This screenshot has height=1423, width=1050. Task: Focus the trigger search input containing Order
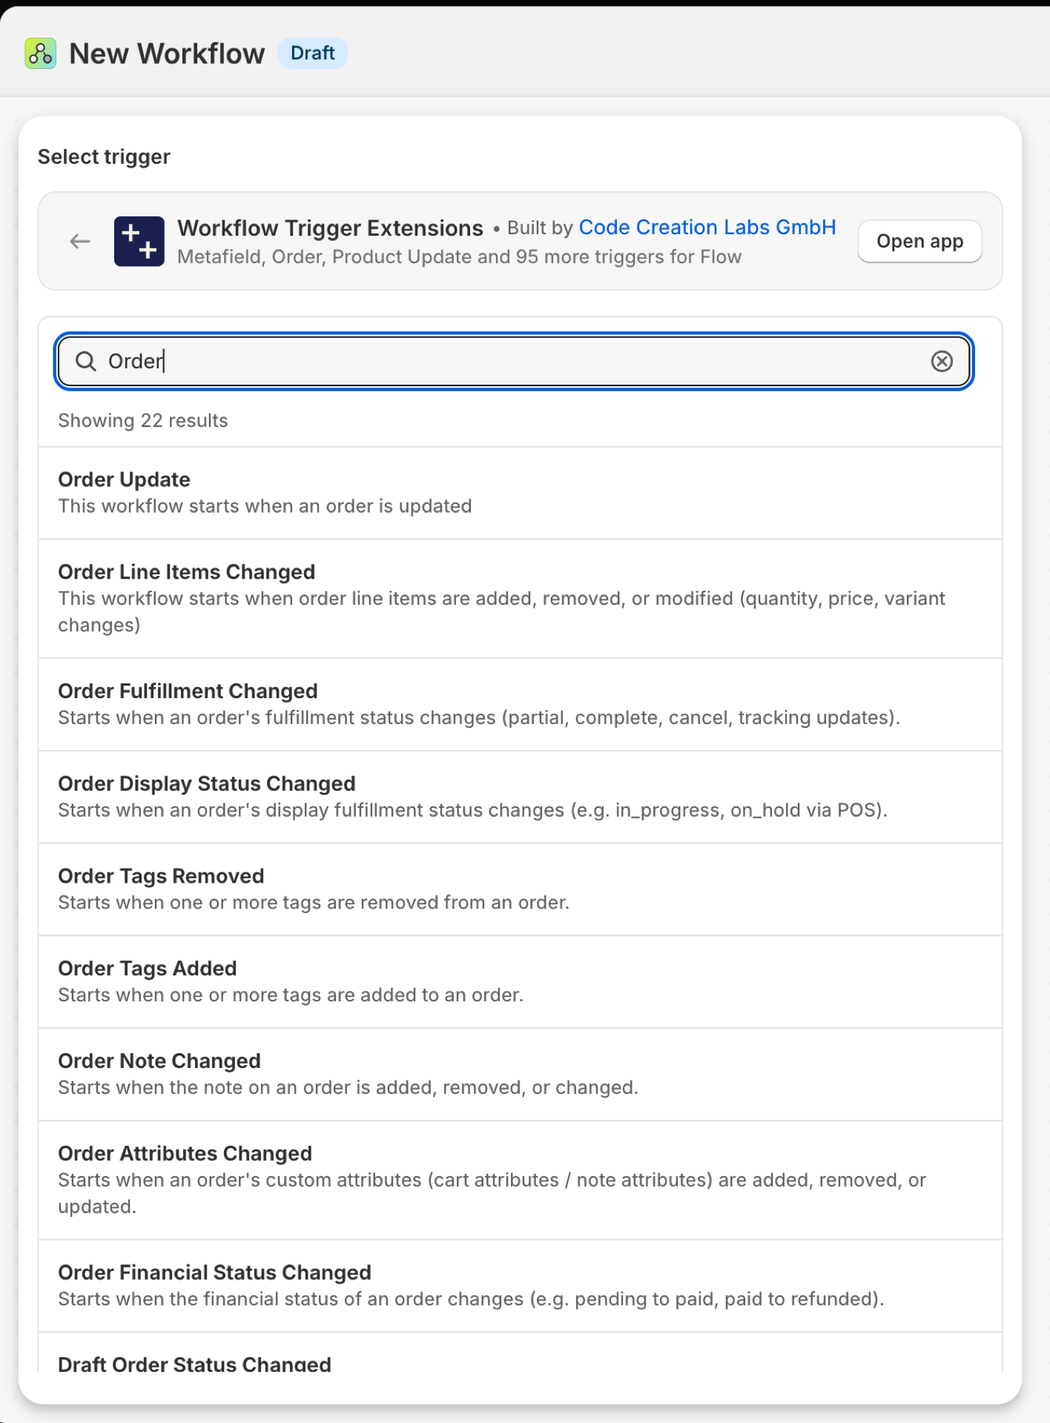(514, 361)
